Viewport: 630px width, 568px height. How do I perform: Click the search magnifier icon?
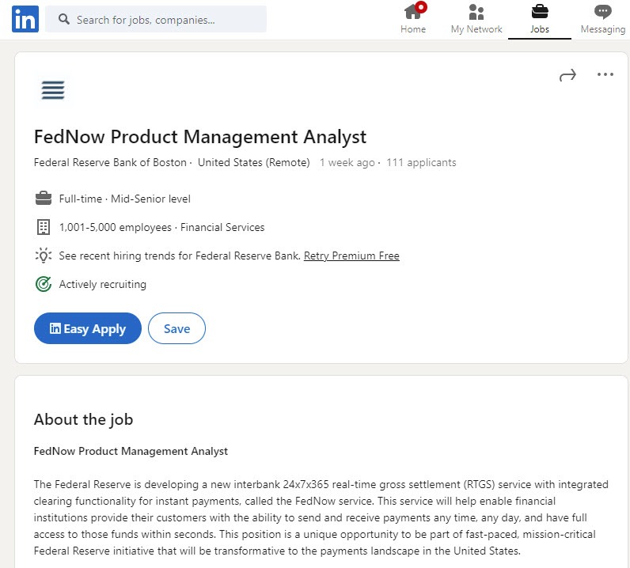(x=64, y=20)
